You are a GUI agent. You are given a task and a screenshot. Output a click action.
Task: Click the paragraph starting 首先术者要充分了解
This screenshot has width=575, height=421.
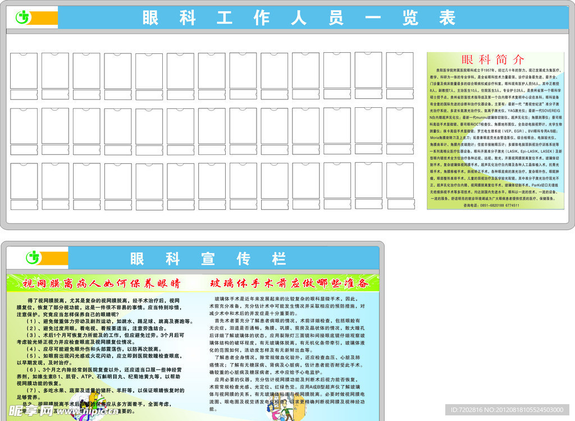coord(287,335)
